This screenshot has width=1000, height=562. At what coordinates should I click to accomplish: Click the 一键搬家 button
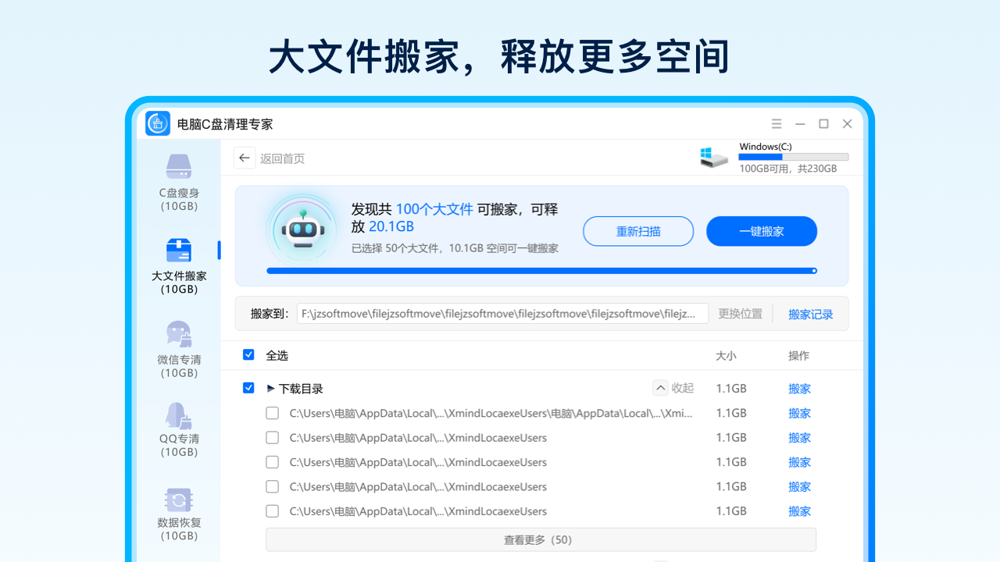click(x=761, y=231)
